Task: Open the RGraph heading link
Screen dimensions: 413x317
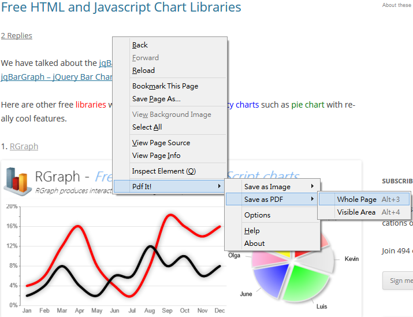Action: coord(24,146)
